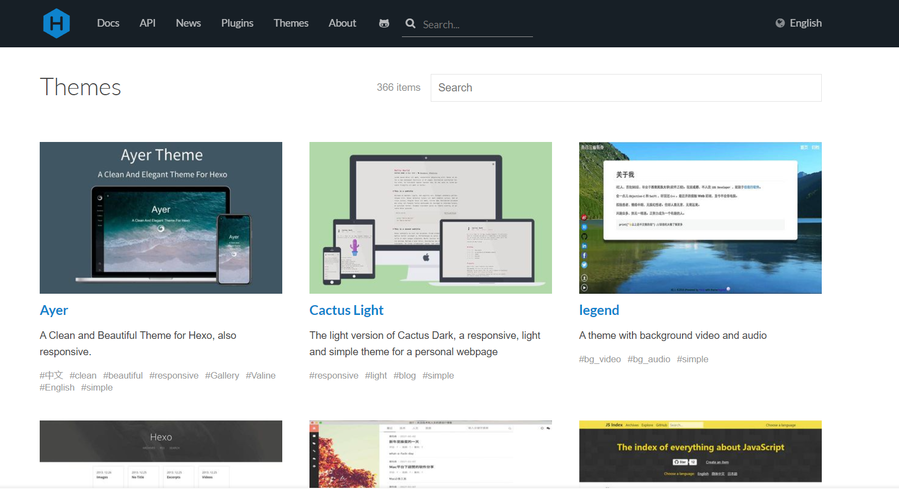
Task: Filter by the #bg_audio tag
Action: (649, 359)
